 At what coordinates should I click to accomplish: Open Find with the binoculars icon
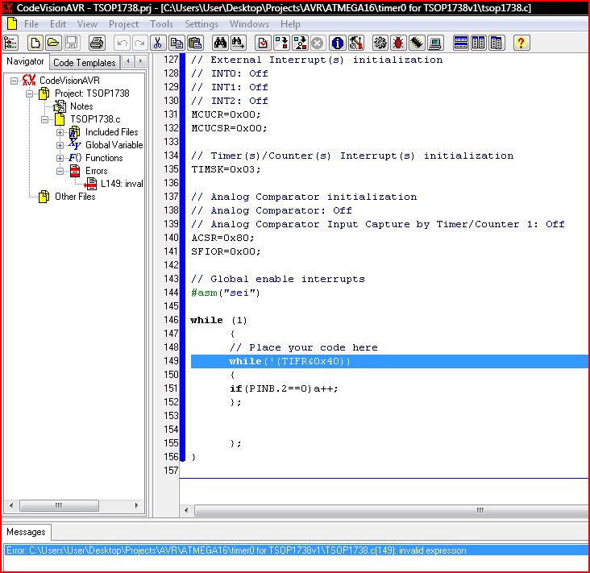point(220,43)
